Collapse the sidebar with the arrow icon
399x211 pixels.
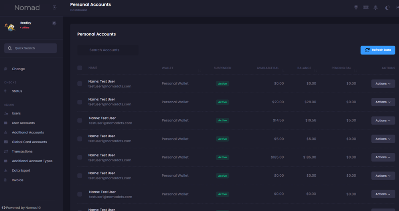coord(55,8)
